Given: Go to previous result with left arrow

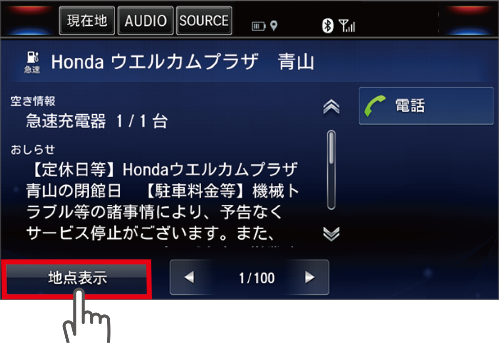Looking at the screenshot, I should pos(189,277).
